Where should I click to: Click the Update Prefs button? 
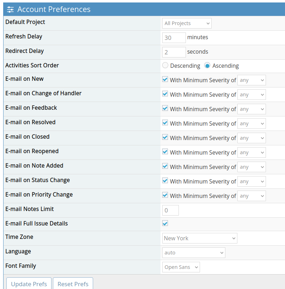29,284
